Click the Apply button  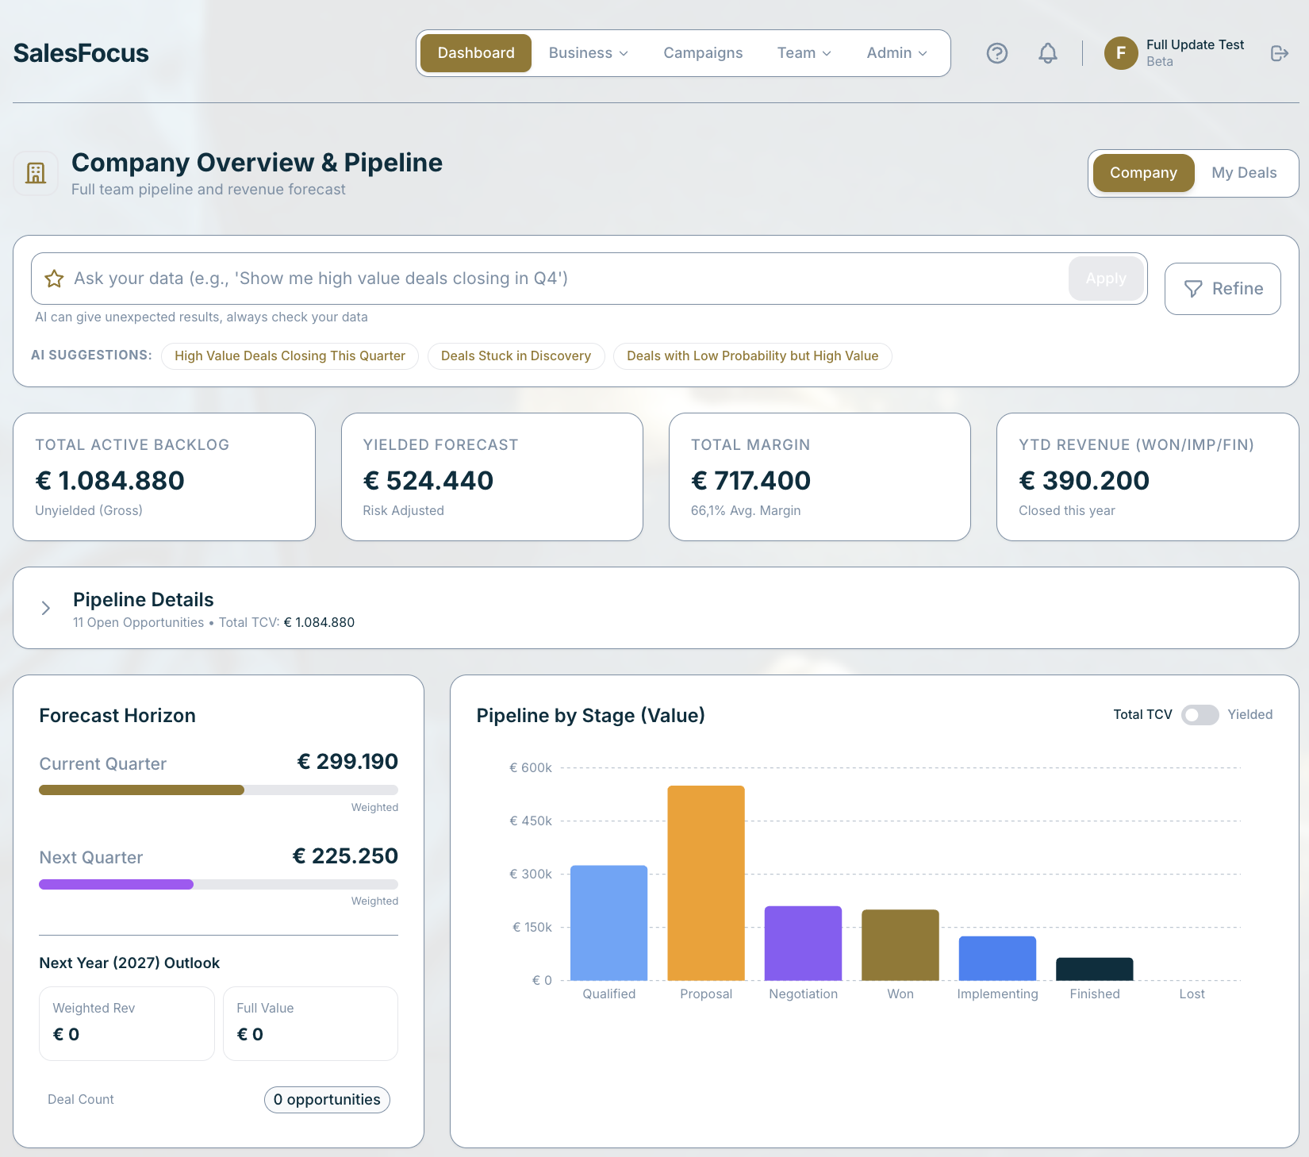click(1106, 279)
